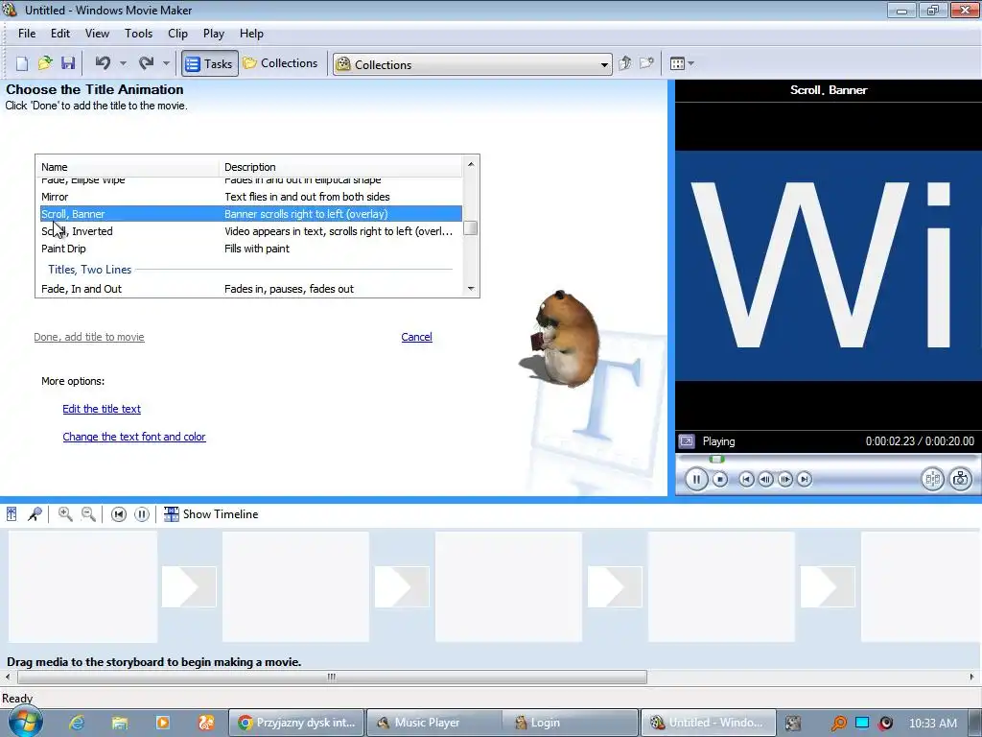The height and width of the screenshot is (737, 982).
Task: Open Windows Explorer folder in taskbar
Action: click(x=120, y=723)
